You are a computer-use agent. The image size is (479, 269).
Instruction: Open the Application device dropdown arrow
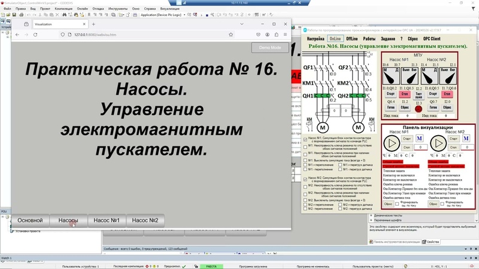184,14
